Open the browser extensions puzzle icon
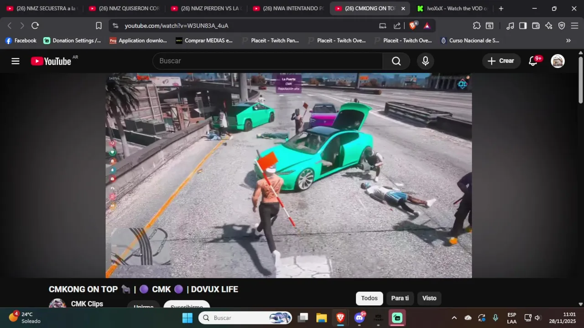This screenshot has height=328, width=584. (477, 26)
